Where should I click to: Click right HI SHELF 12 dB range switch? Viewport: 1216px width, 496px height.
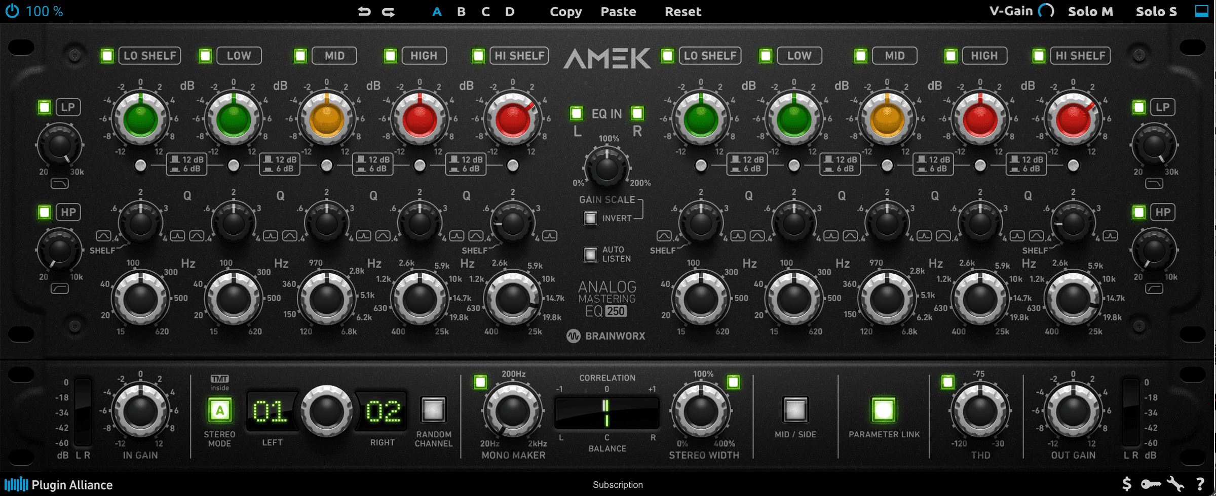1026,164
